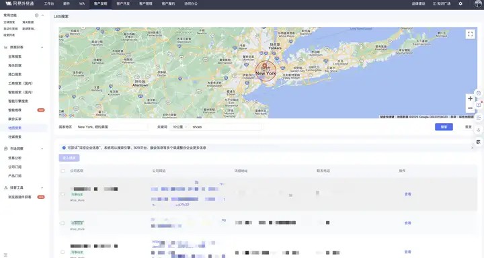Open the 客户管理 top menu
This screenshot has width=484, height=258.
coord(146,4)
